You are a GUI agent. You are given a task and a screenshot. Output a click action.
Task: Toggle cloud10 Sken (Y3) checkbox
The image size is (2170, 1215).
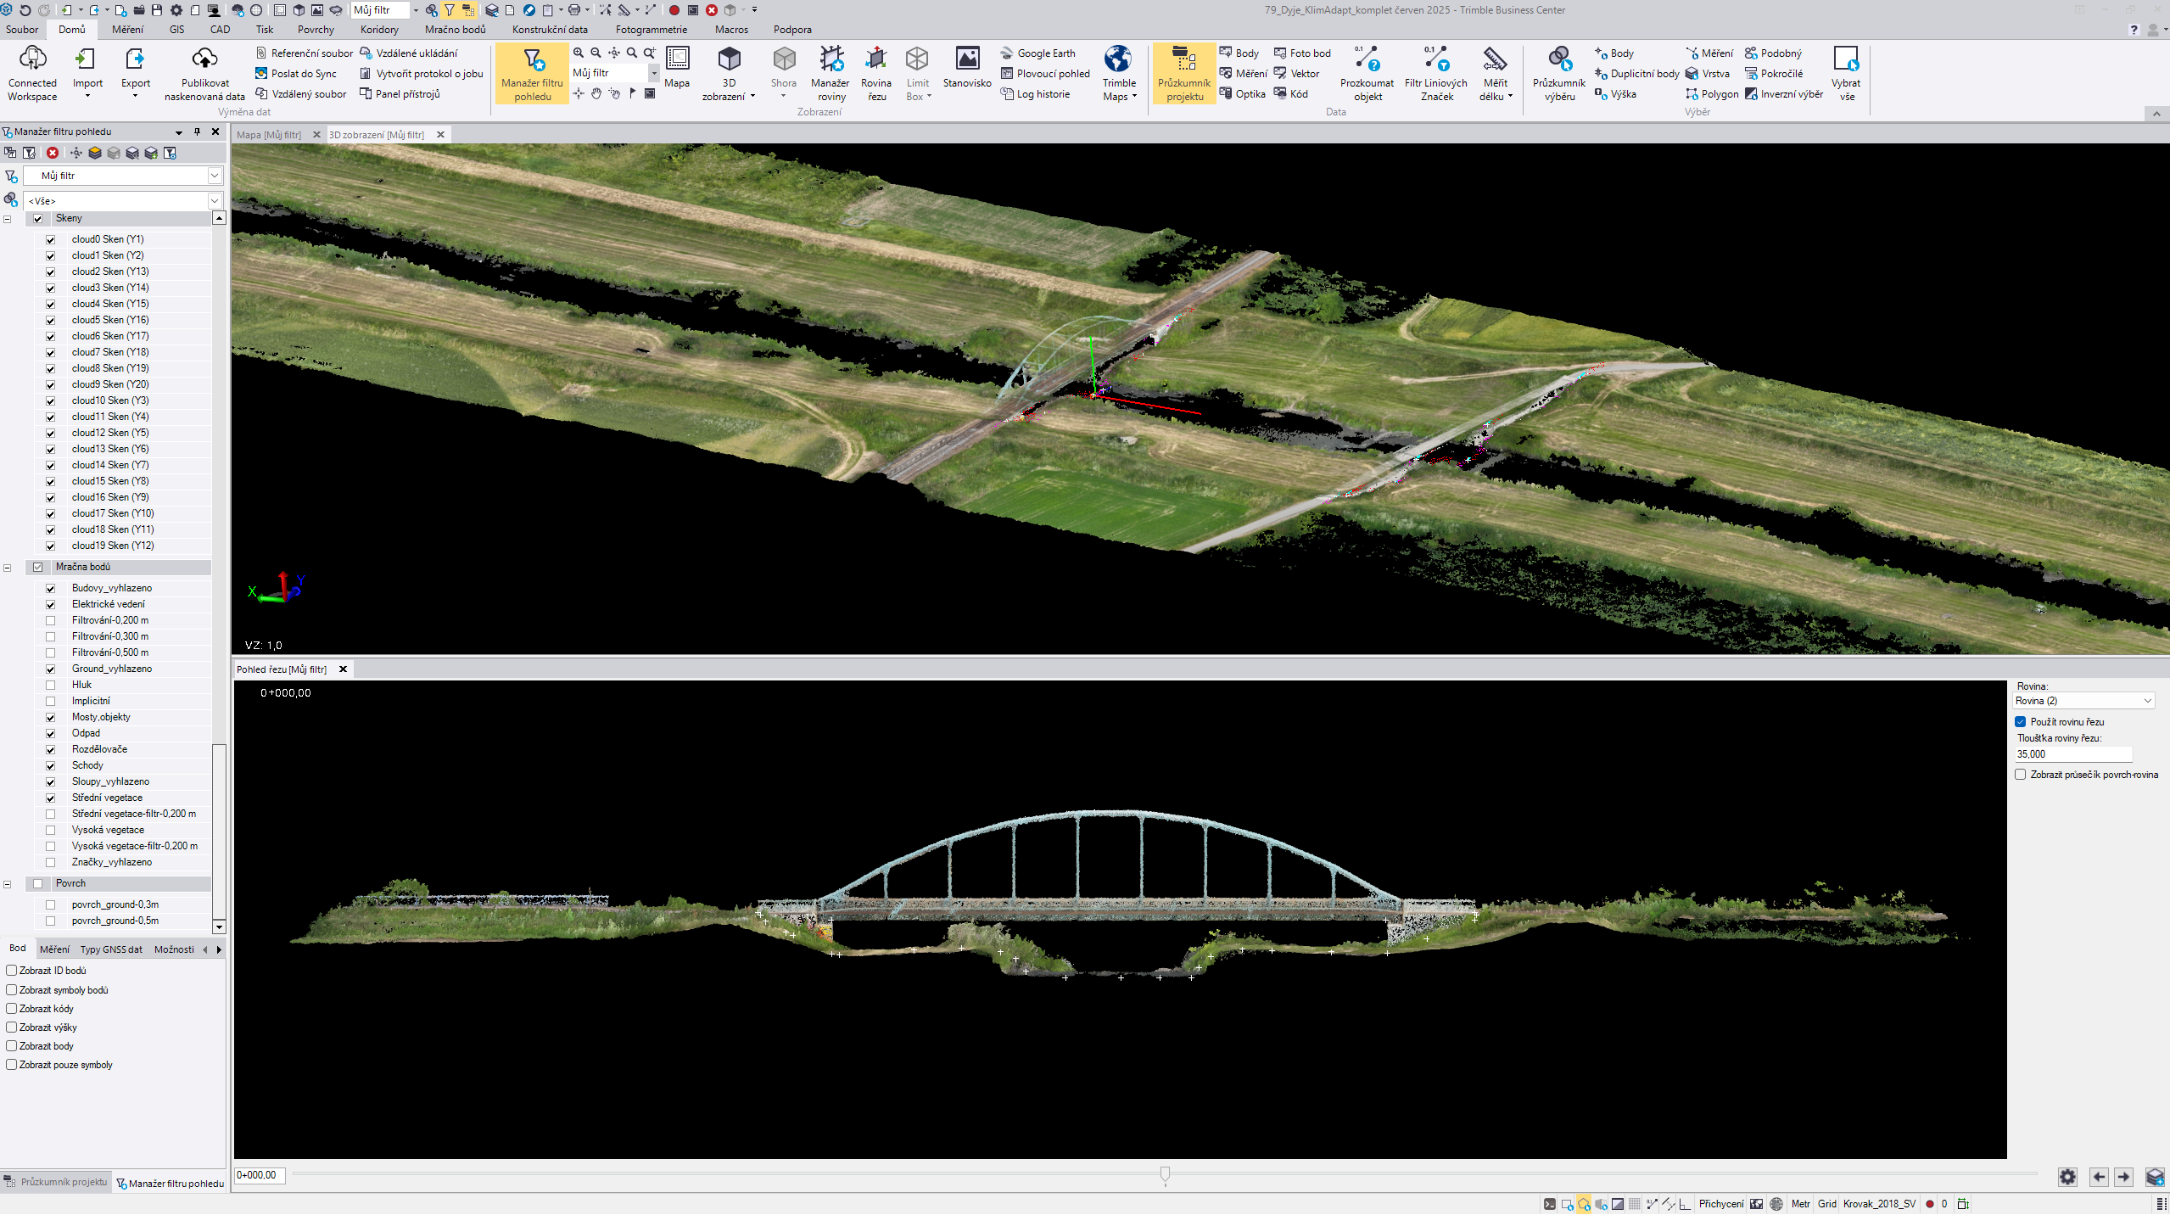coord(50,401)
